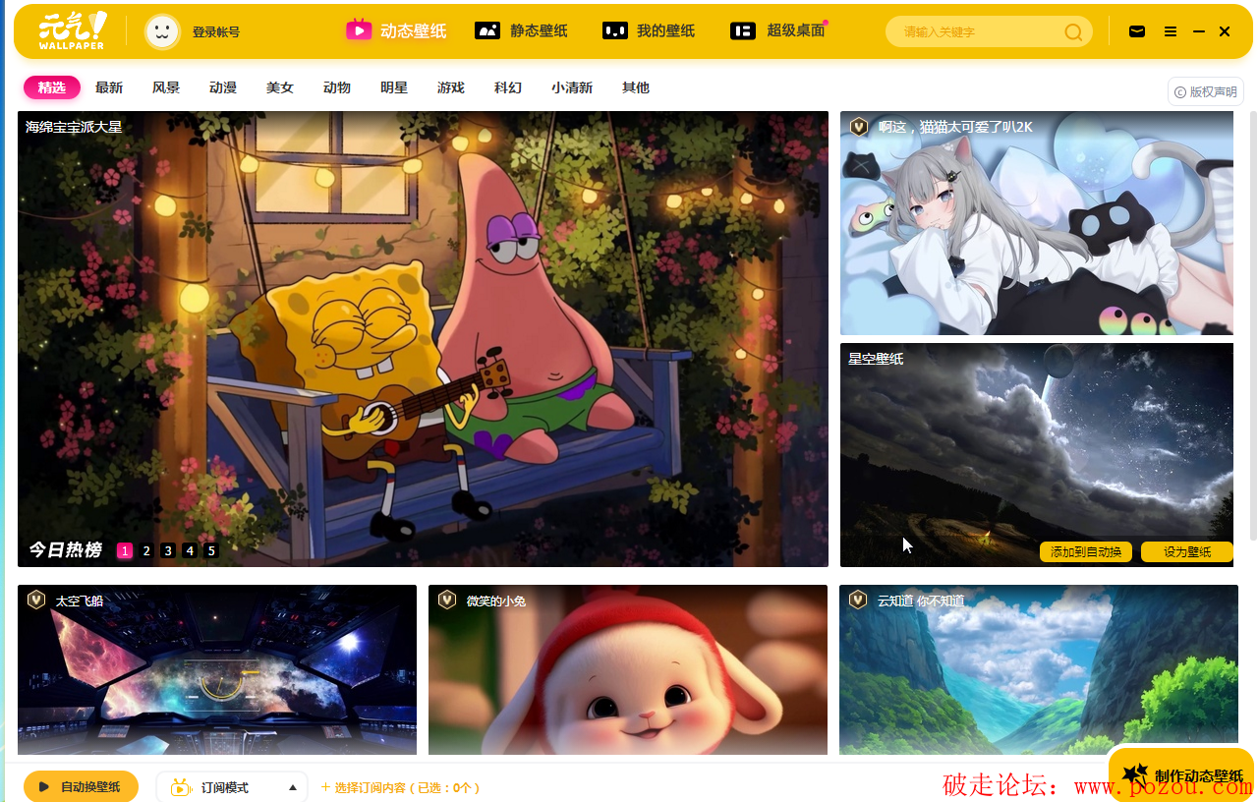The height and width of the screenshot is (802, 1258).
Task: Click the 元气 Wallpaper logo
Action: point(74,30)
